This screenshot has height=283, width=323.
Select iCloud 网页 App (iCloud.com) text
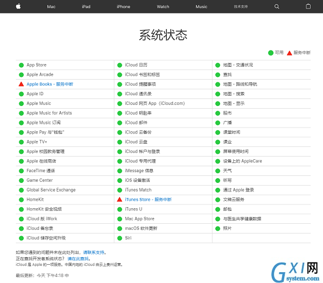[155, 103]
